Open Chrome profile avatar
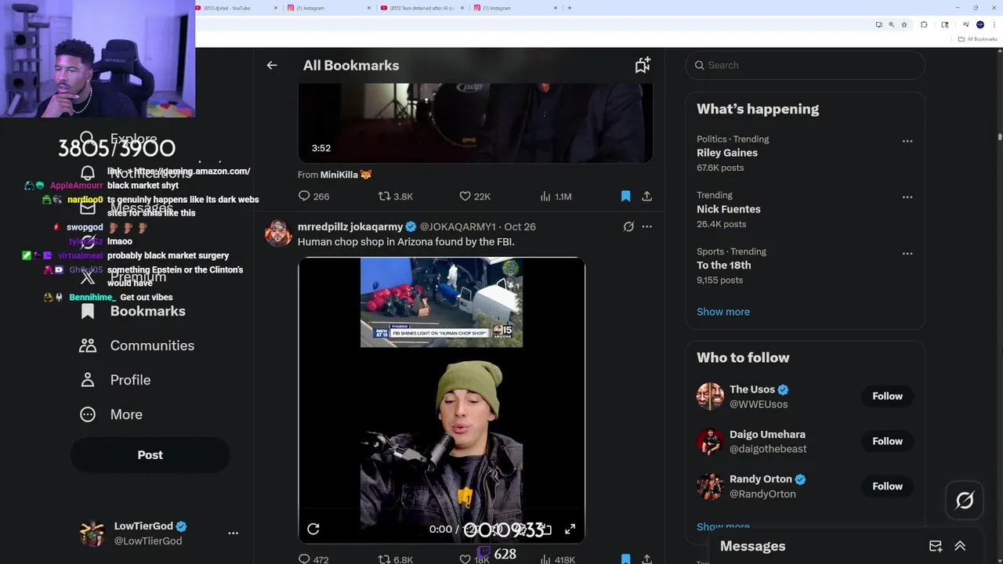Viewport: 1003px width, 564px height. pyautogui.click(x=980, y=24)
